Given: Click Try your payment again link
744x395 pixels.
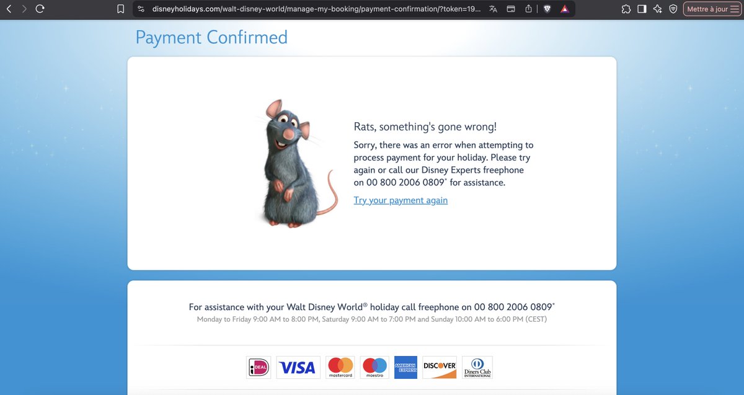Looking at the screenshot, I should point(401,200).
